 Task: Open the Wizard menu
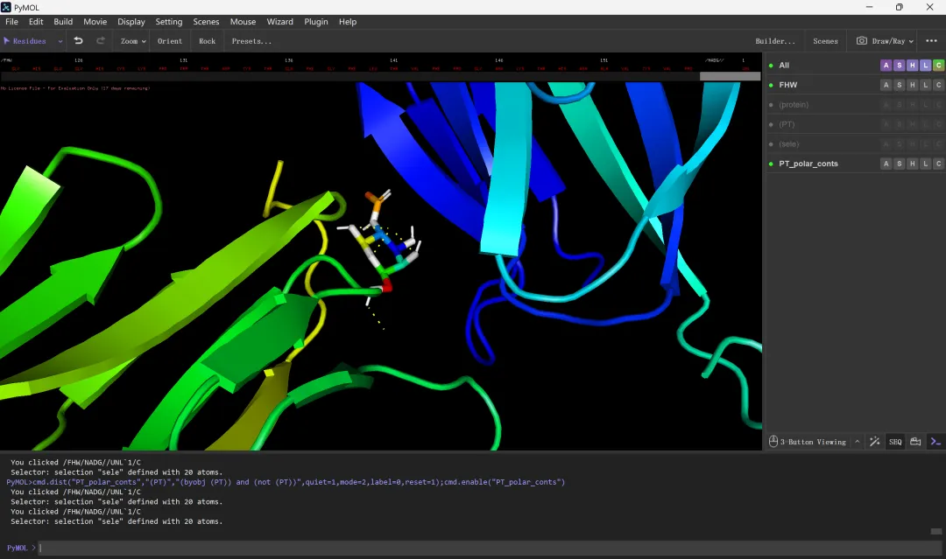[x=280, y=22]
